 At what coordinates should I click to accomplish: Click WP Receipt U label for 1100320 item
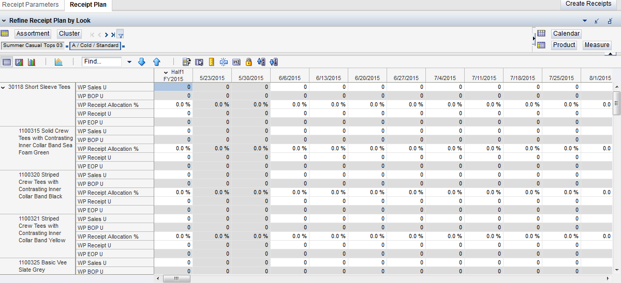114,201
